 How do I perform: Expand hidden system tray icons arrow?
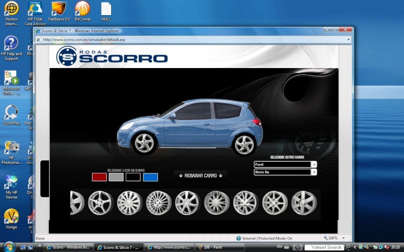pos(355,247)
